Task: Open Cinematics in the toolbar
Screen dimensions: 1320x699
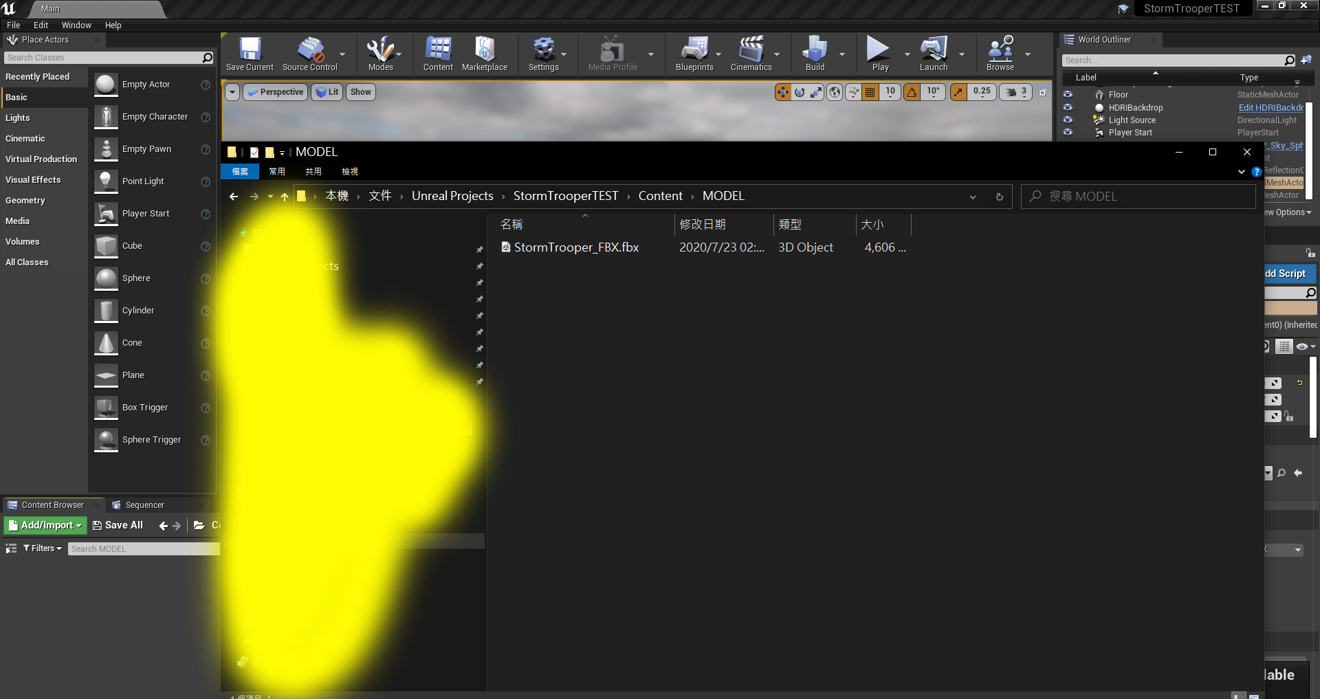Action: (x=751, y=54)
